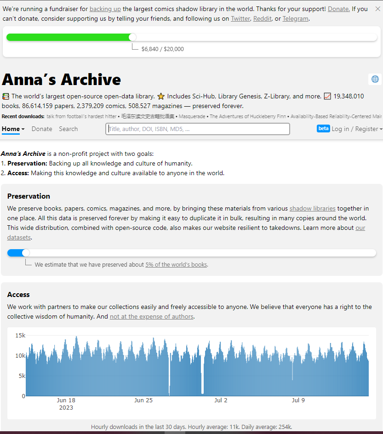The width and height of the screenshot is (383, 434).
Task: Go to the Donate nav item
Action: [42, 129]
